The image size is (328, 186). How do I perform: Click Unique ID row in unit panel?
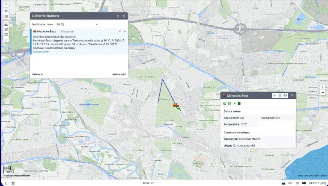[x=258, y=145]
